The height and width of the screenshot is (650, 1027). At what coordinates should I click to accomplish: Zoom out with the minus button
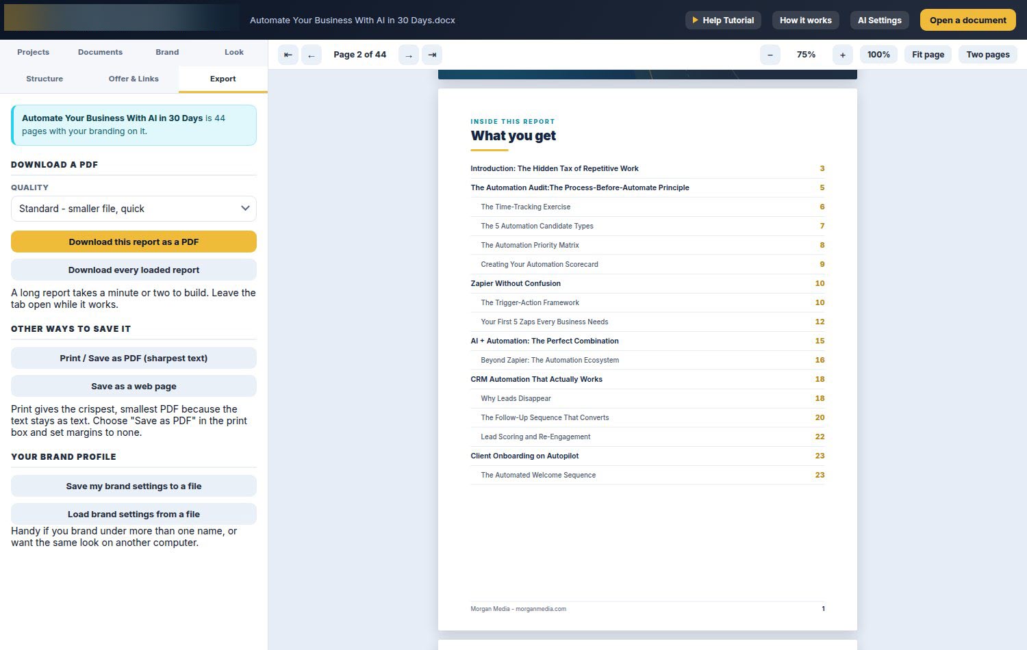click(770, 55)
